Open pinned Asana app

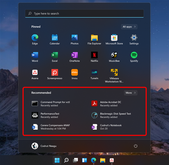[x=35, y=74]
